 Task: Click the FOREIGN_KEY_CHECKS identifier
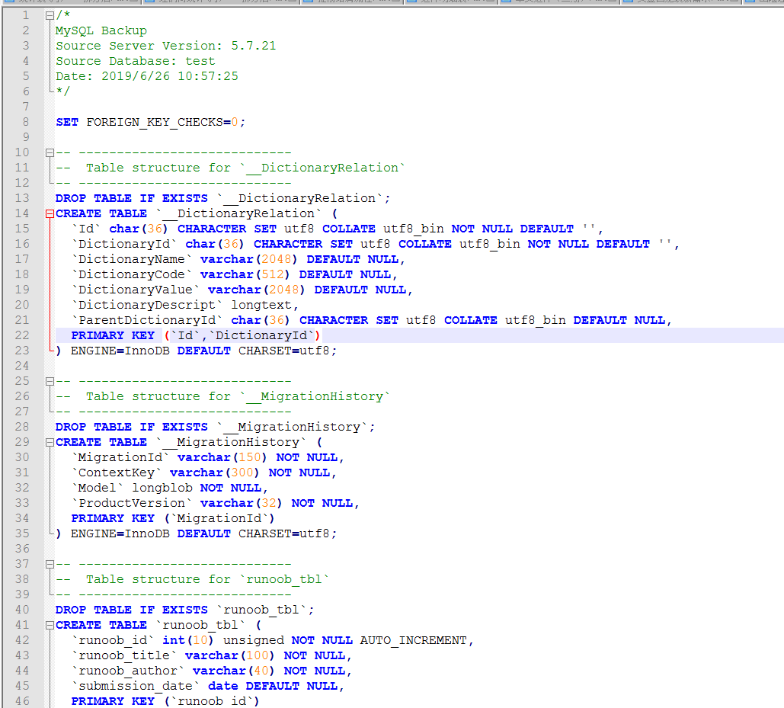click(155, 122)
